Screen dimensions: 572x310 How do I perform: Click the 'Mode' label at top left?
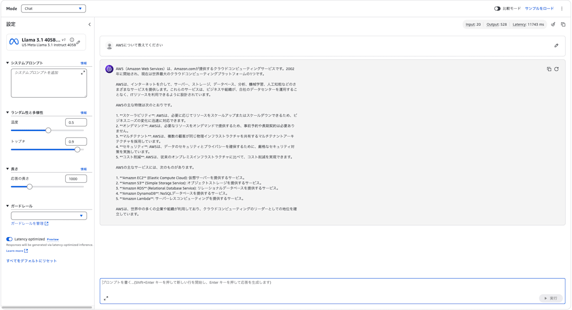(x=11, y=9)
